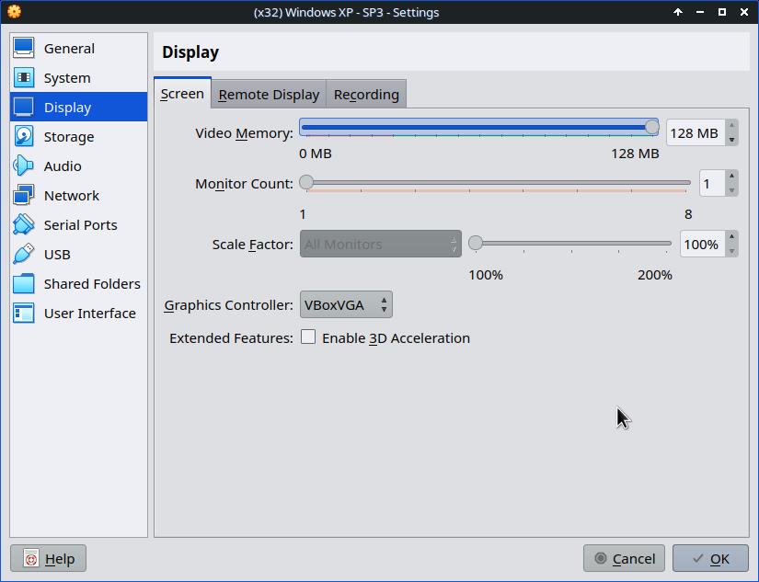The image size is (759, 582).
Task: Enable 3D Acceleration checkbox
Action: click(x=308, y=337)
